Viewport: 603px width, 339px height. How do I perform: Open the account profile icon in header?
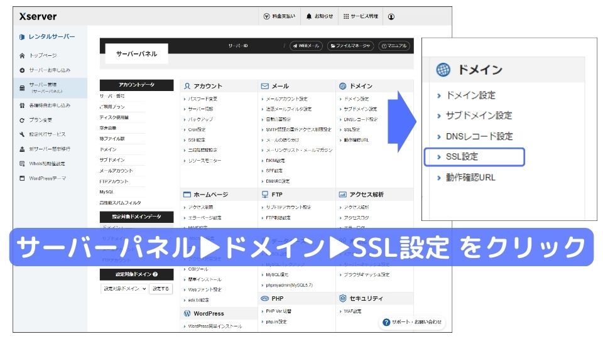pyautogui.click(x=391, y=16)
